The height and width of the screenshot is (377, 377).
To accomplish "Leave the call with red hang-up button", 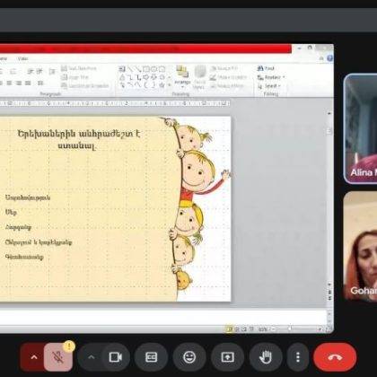I will pos(335,357).
